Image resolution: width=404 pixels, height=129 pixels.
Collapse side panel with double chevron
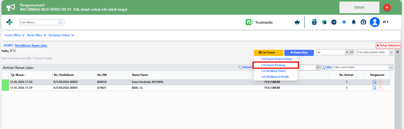pyautogui.click(x=398, y=52)
